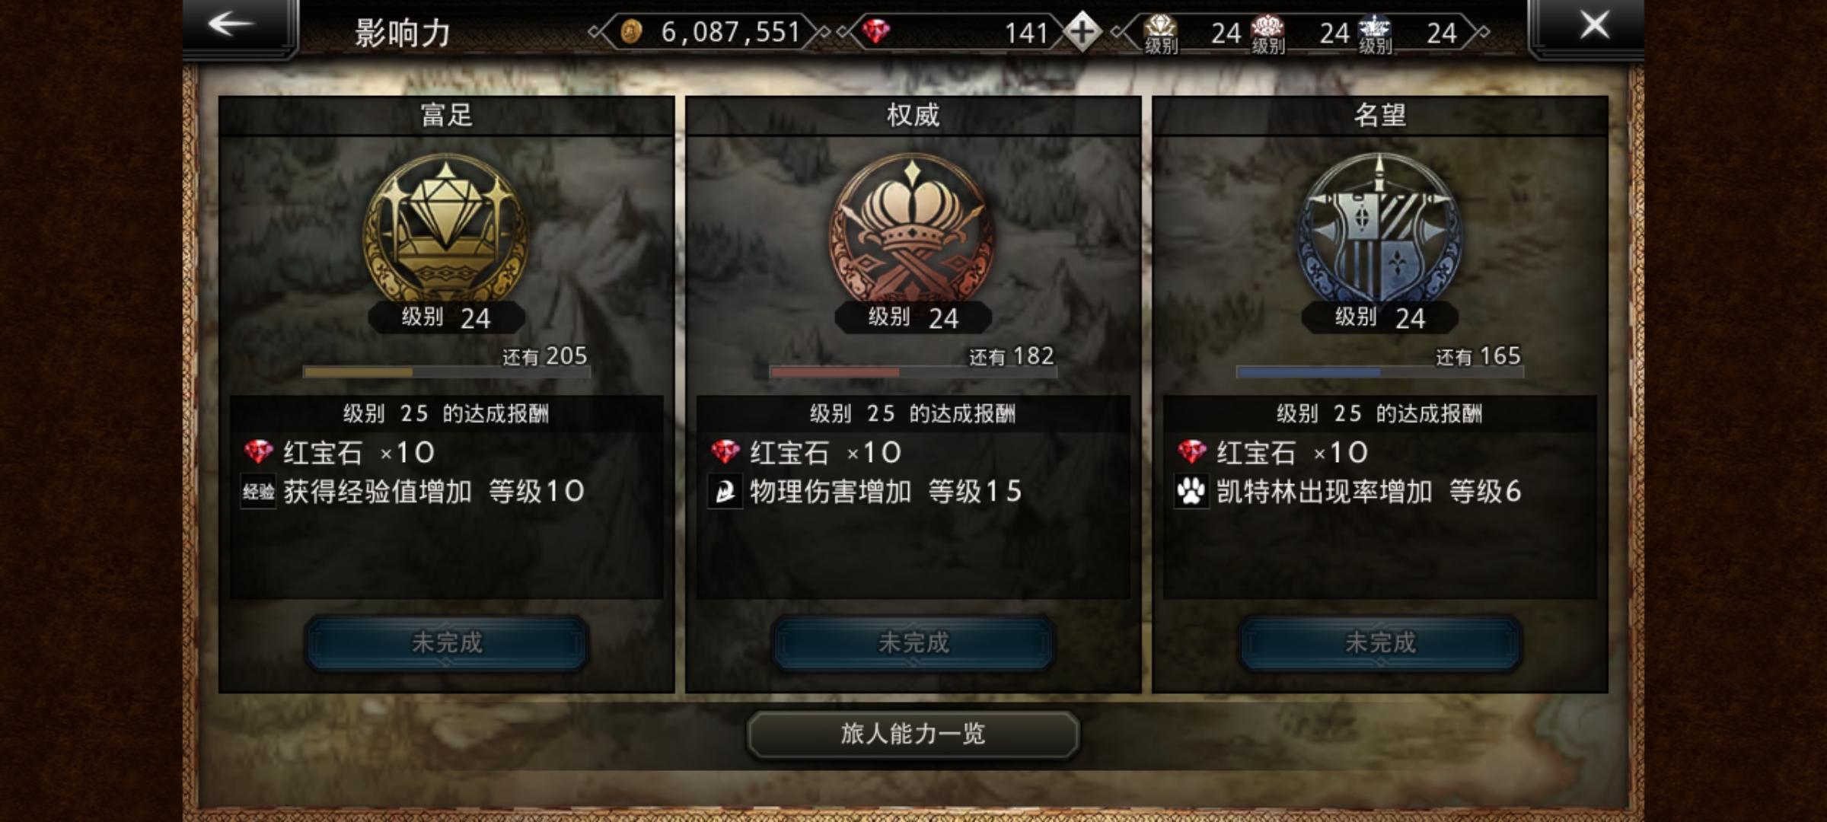Tap the 权威 级别 24 label
Screen dimensions: 1827x822
pyautogui.click(x=913, y=317)
